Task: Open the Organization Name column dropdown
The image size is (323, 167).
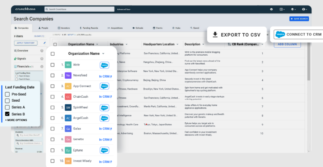Action: point(103,54)
